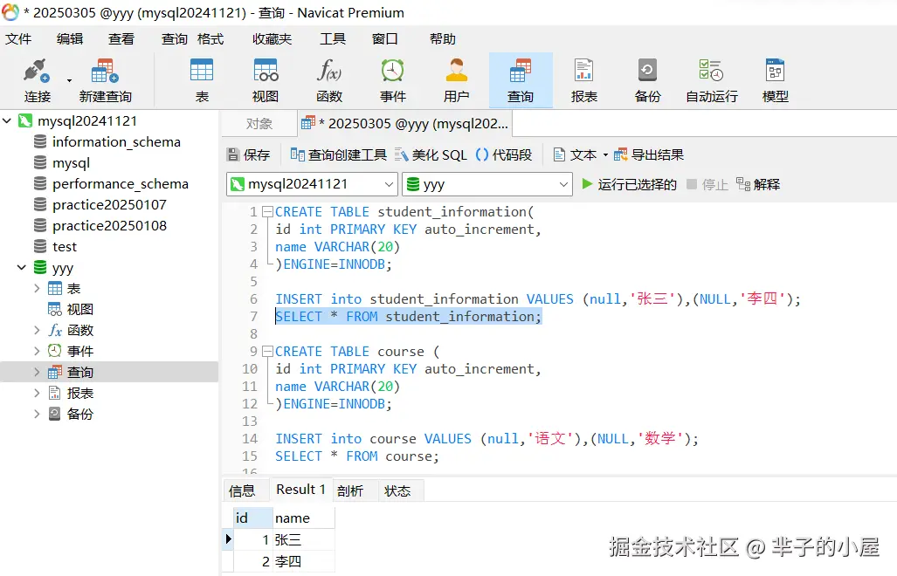Open connection dropdown arrow next to 连接
This screenshot has width=897, height=576.
pos(69,80)
